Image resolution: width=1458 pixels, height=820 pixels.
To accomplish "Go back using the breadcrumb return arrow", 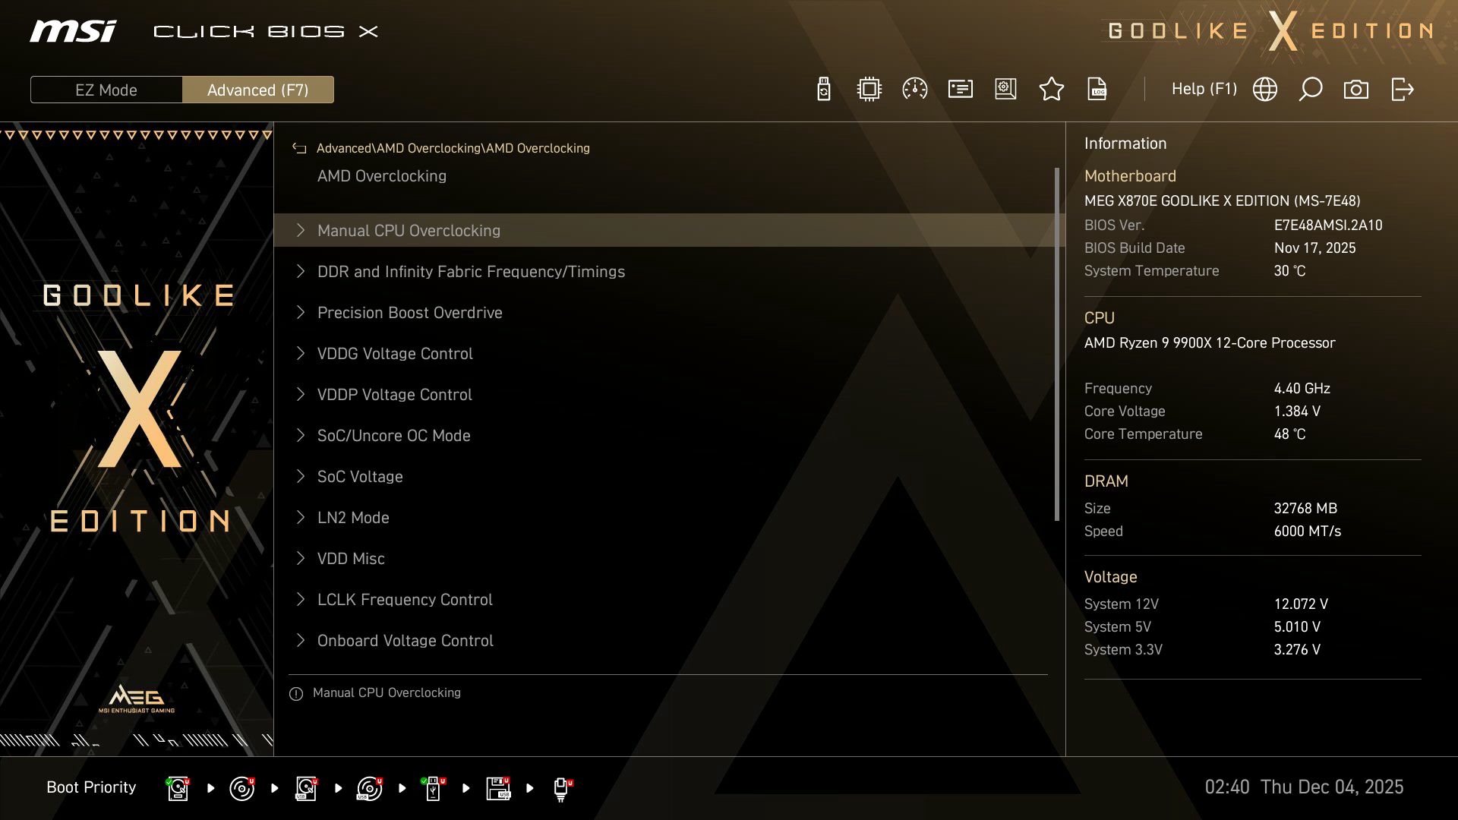I will coord(299,148).
